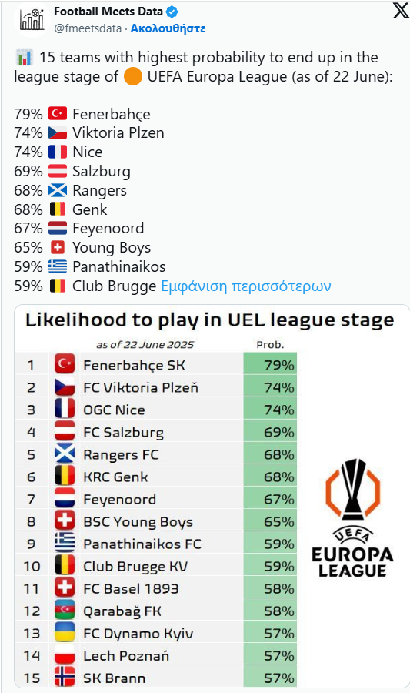Click the Scottish flag beside Rangers text

(x=58, y=190)
